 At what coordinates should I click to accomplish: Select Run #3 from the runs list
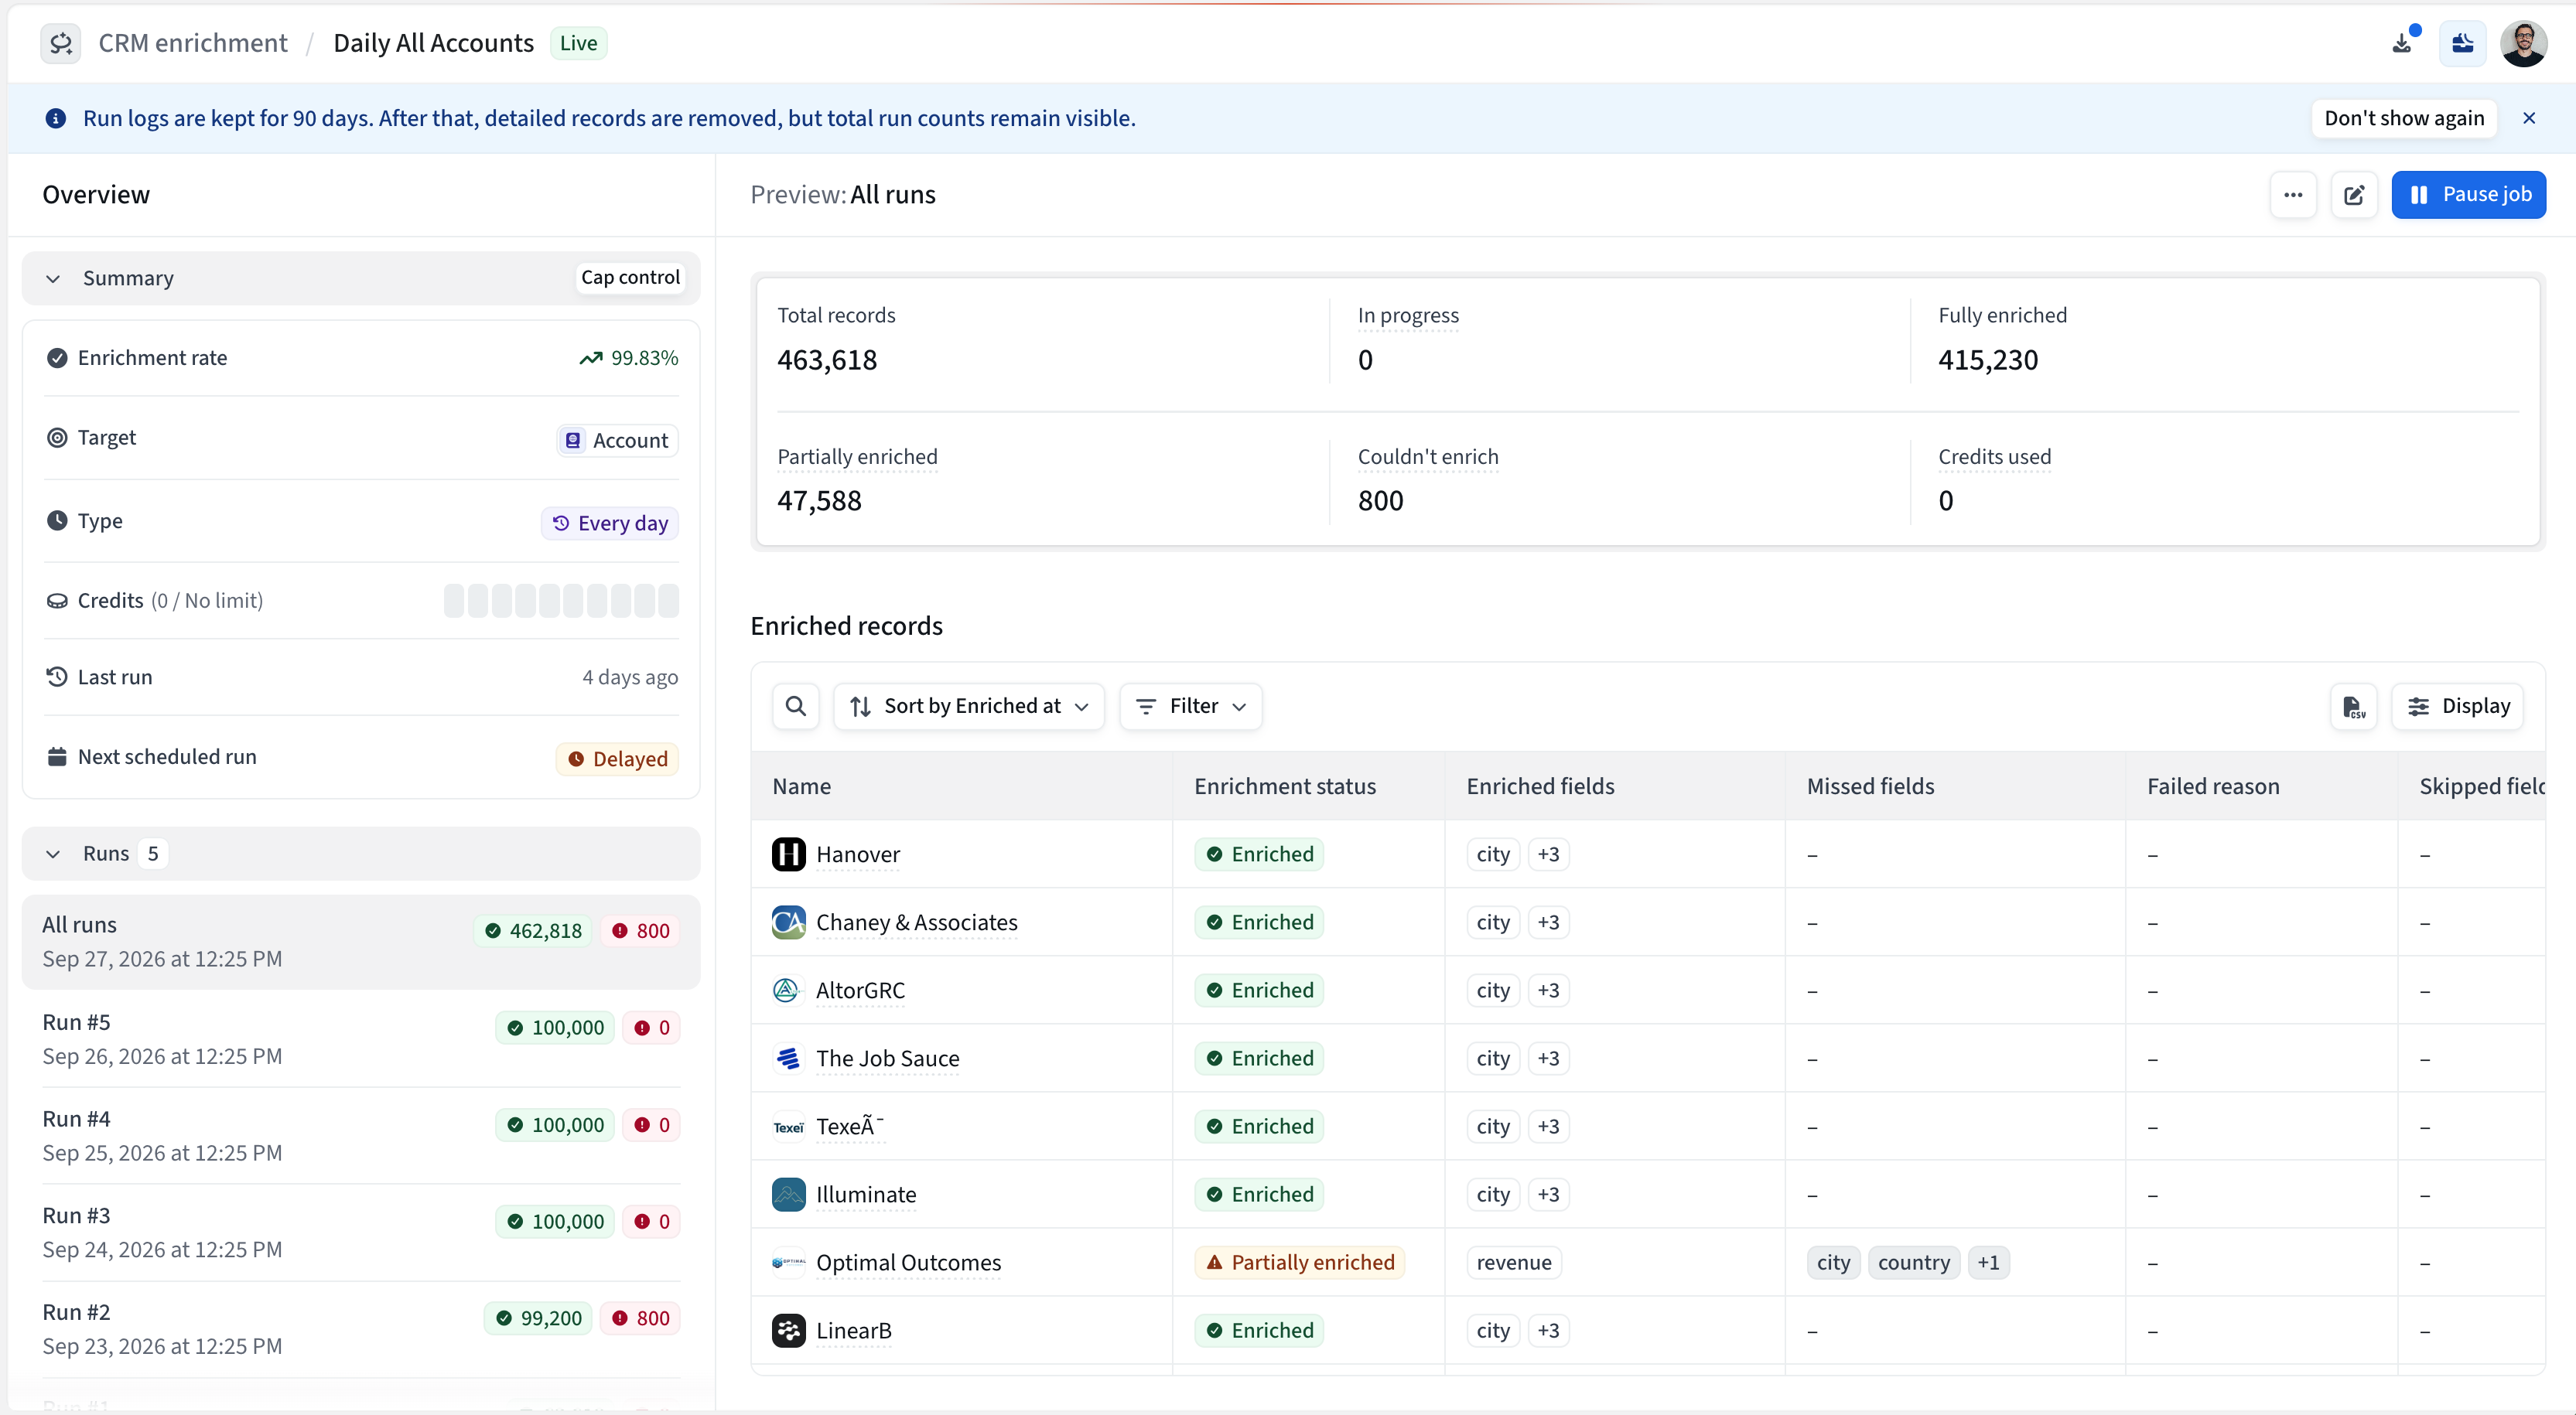click(x=361, y=1232)
